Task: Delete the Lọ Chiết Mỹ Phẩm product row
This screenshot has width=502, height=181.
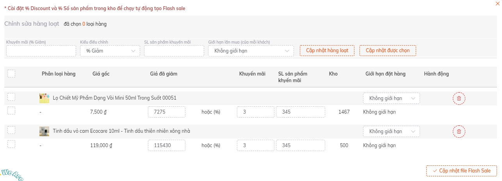Action: [459, 98]
